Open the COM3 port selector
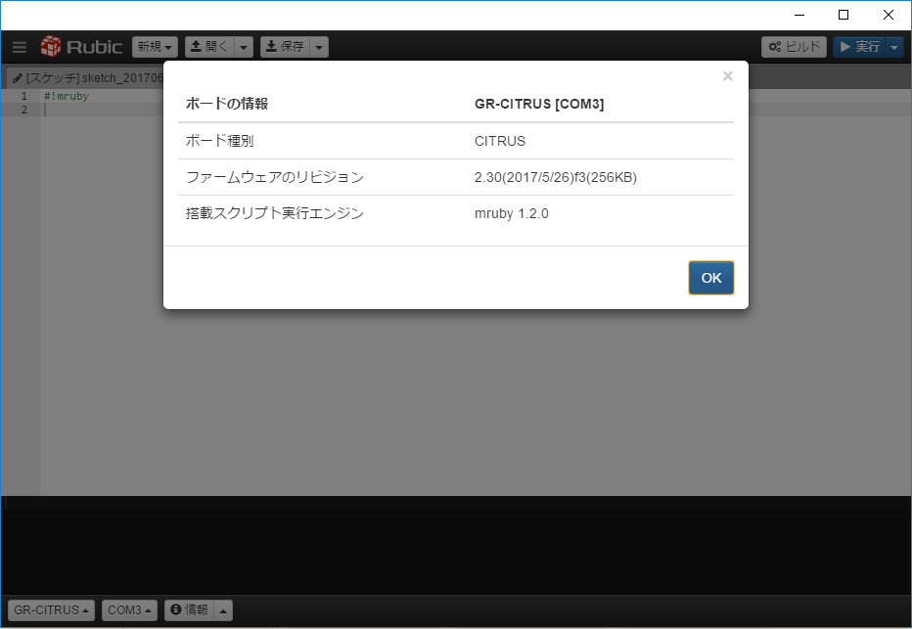912x629 pixels. tap(130, 610)
